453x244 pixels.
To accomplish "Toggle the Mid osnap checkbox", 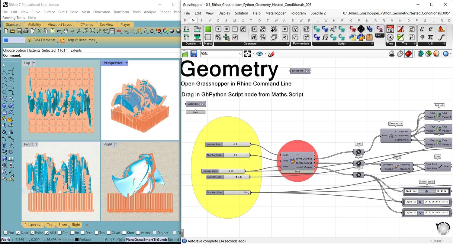I will tap(47, 233).
